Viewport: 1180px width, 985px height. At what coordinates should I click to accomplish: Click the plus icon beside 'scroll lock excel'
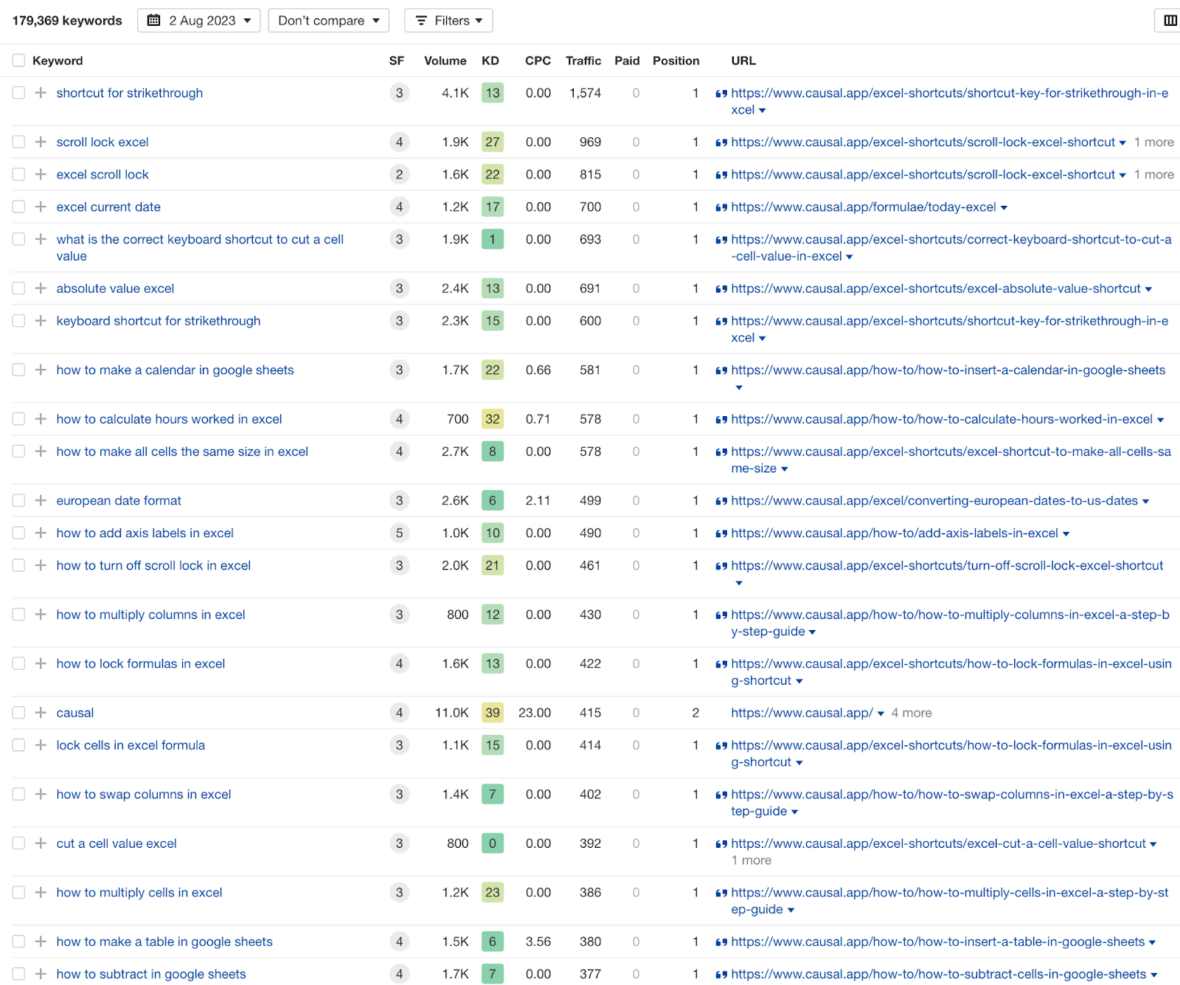41,142
